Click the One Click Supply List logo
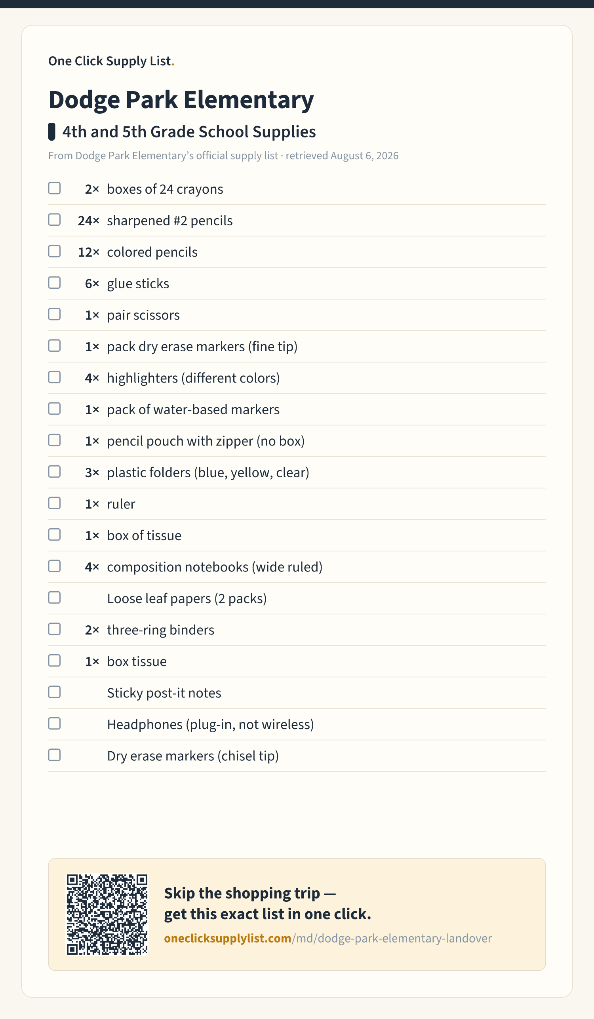The image size is (594, 1019). coord(111,61)
